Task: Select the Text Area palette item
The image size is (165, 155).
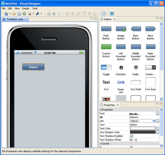Action: (x=151, y=84)
